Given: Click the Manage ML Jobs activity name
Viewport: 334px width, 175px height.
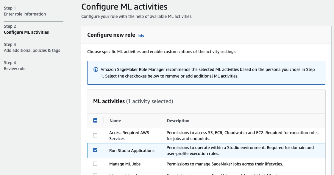Looking at the screenshot, I should point(125,164).
